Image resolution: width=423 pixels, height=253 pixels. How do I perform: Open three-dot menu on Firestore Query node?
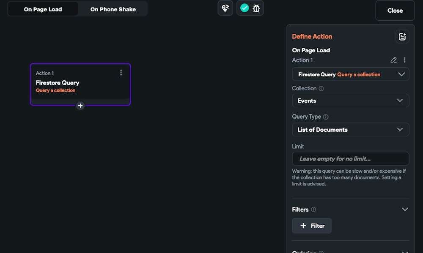click(x=121, y=73)
